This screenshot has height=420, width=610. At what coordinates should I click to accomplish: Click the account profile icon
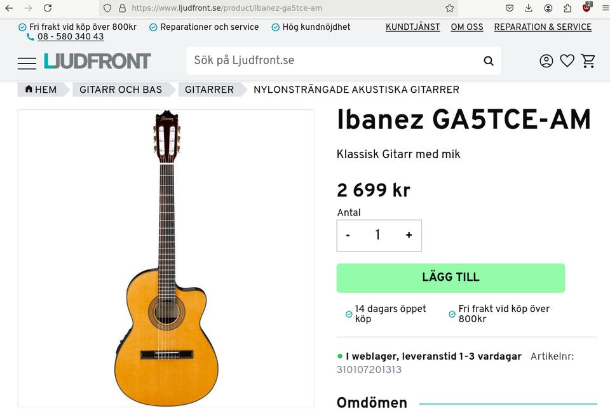[546, 61]
